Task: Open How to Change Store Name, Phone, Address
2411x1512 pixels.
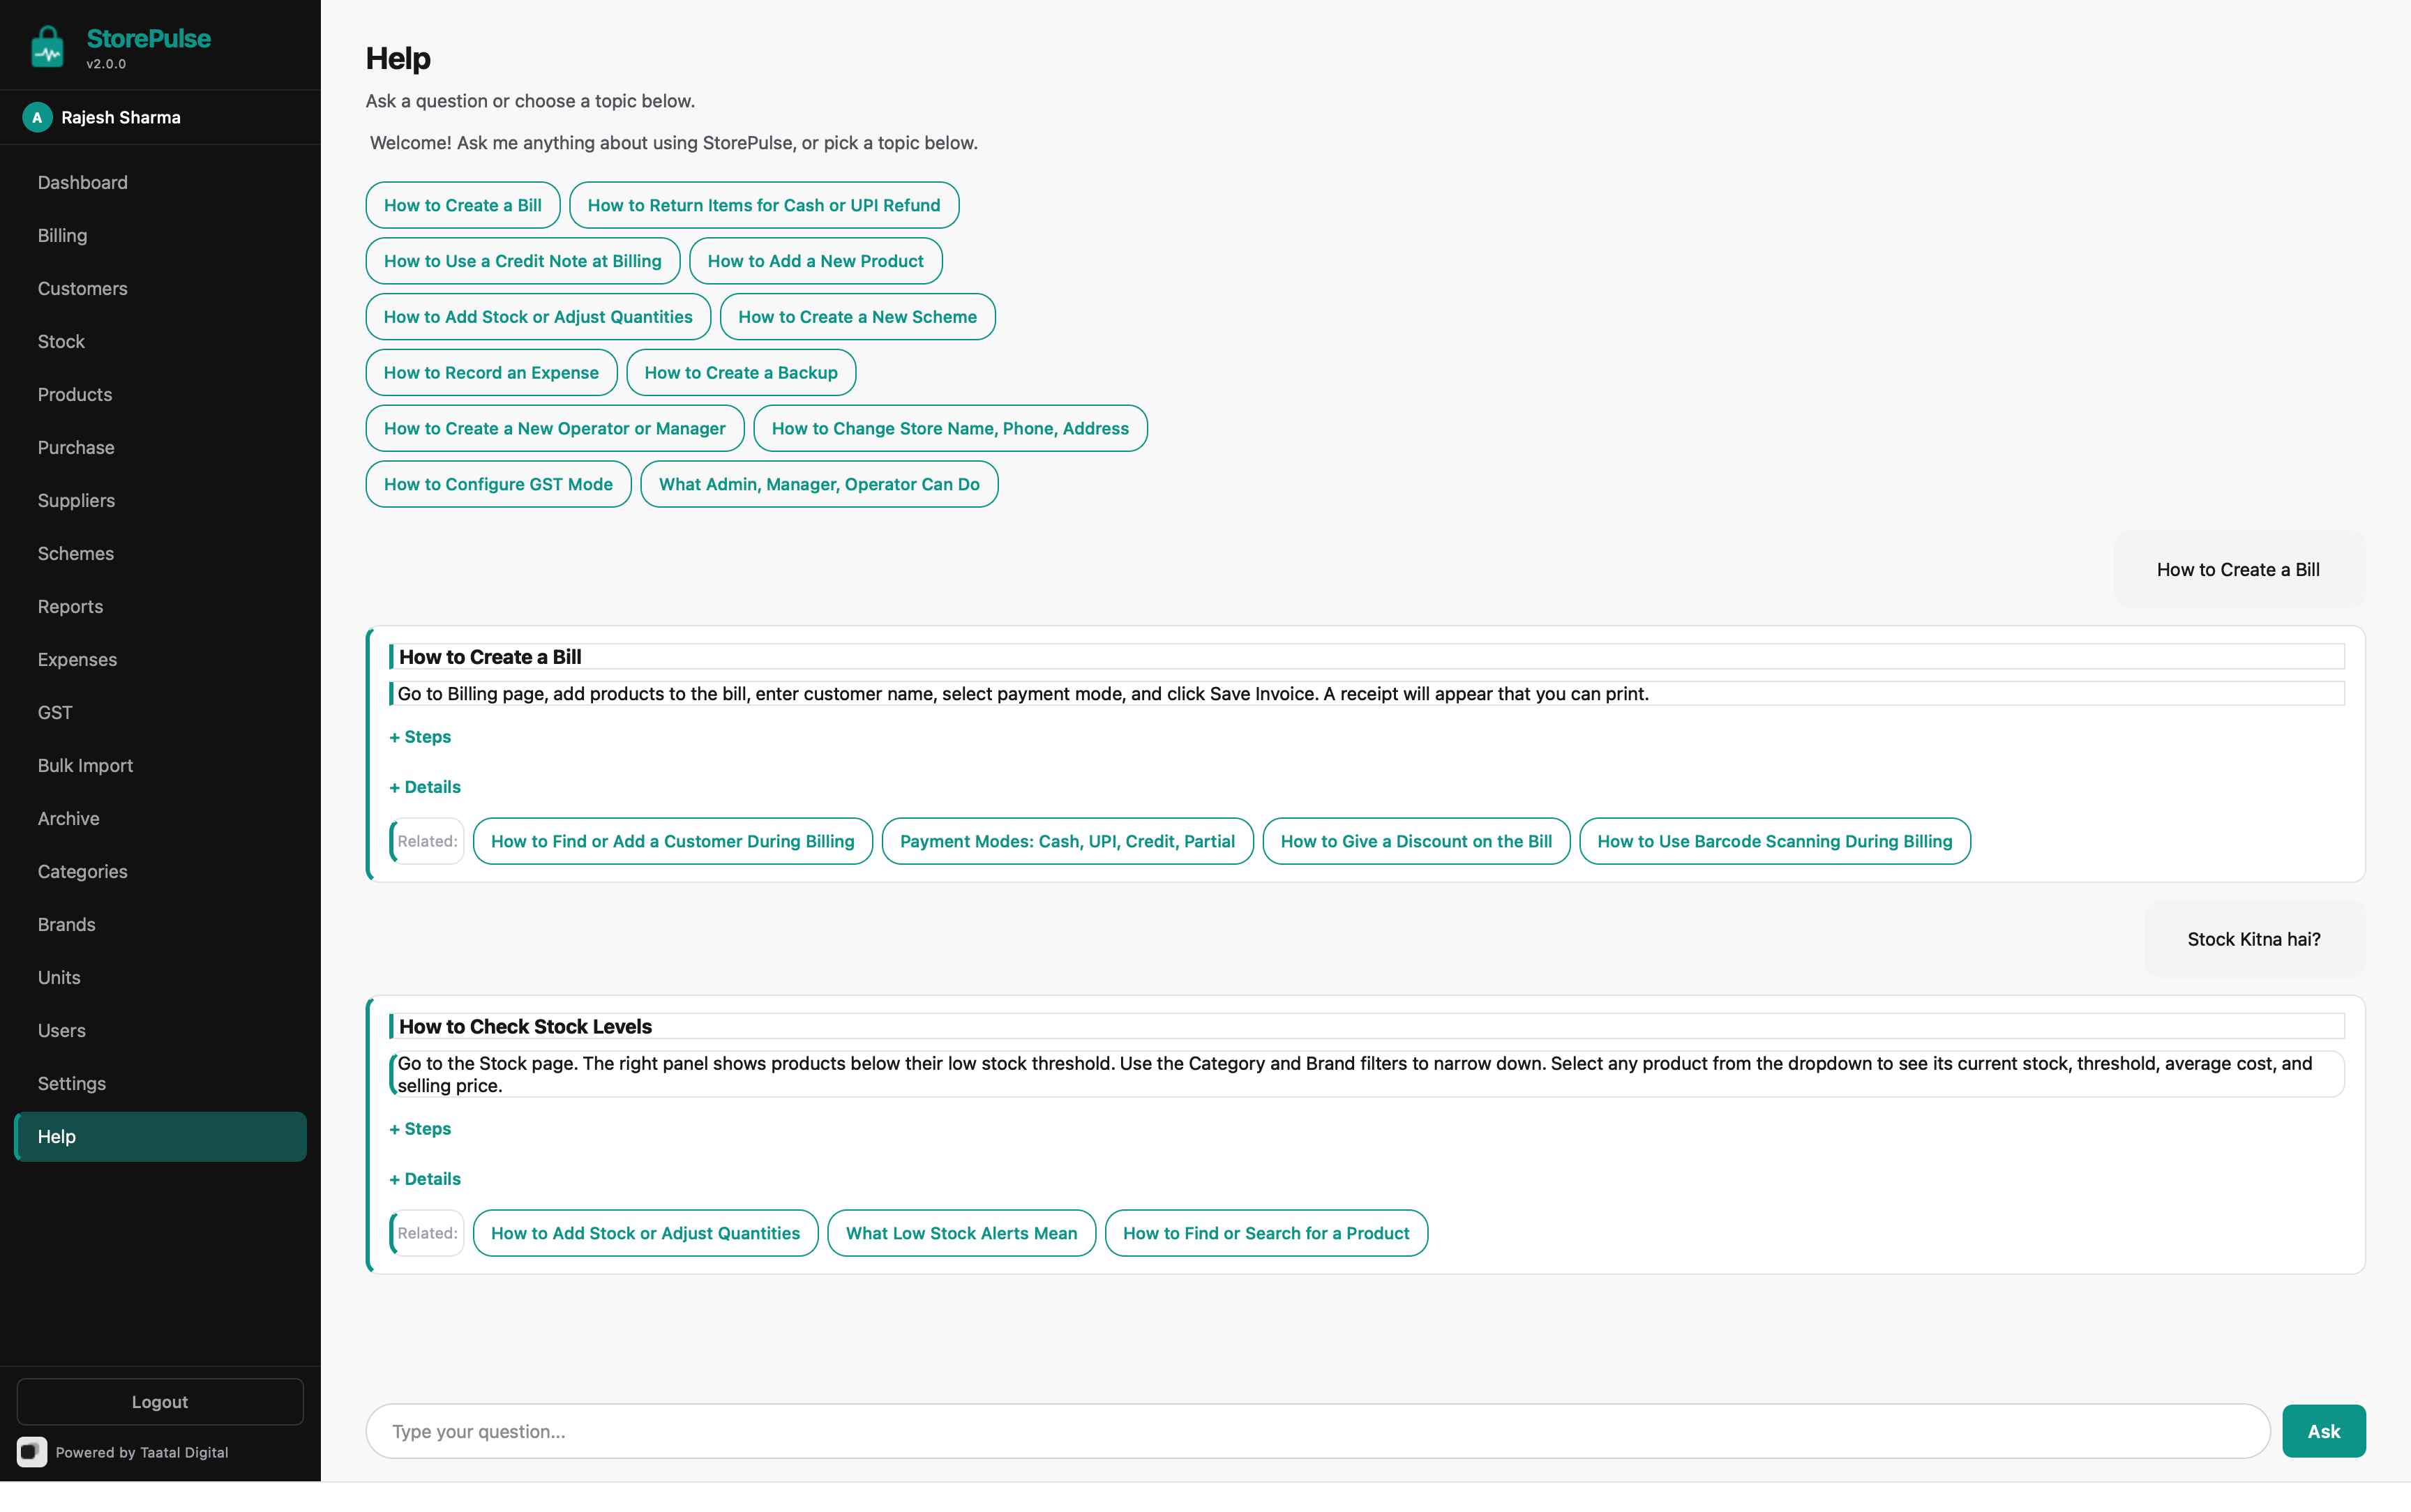Action: (950, 429)
